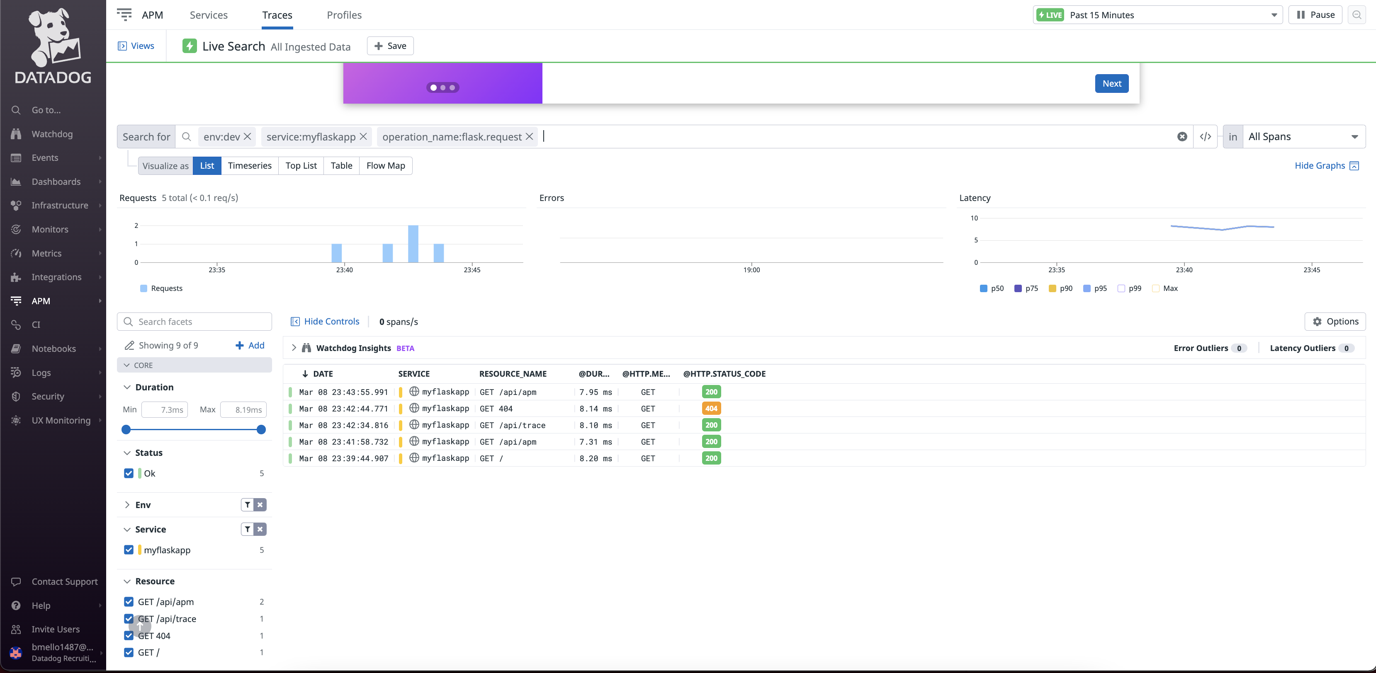
Task: Switch to the Profiles tab
Action: (344, 15)
